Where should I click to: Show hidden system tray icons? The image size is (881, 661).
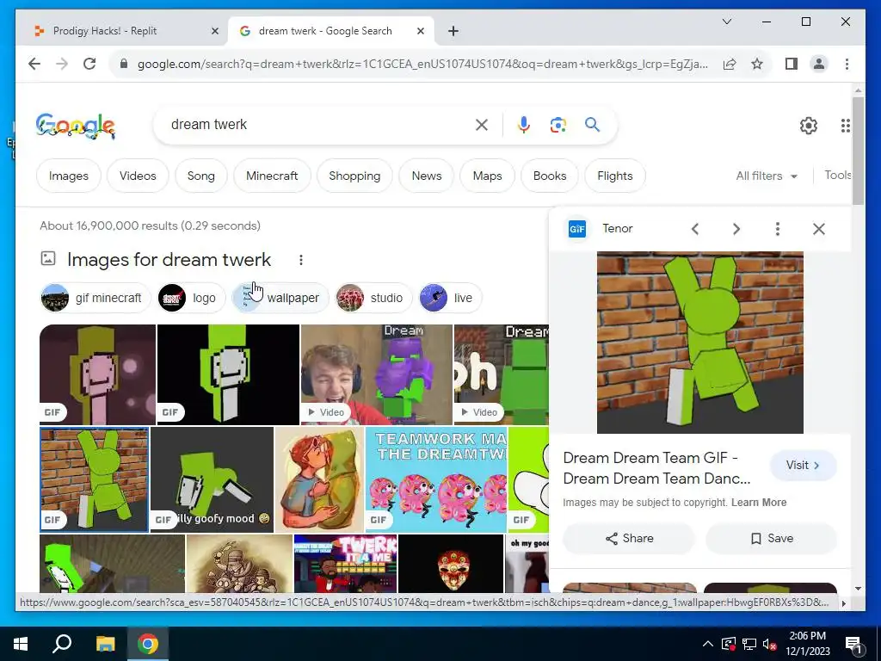(x=708, y=644)
